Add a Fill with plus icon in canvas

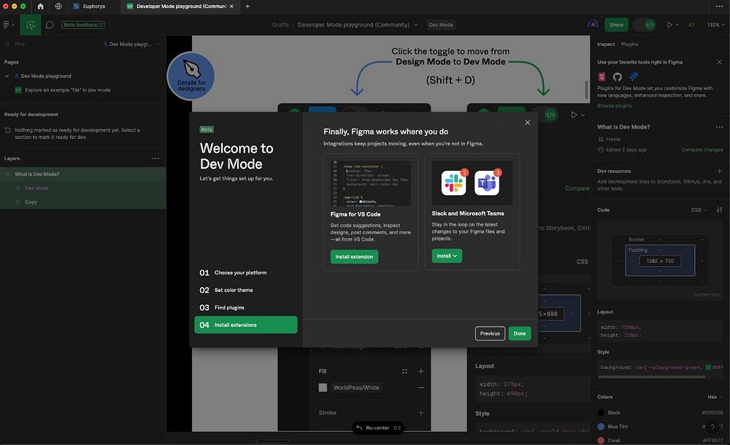421,371
